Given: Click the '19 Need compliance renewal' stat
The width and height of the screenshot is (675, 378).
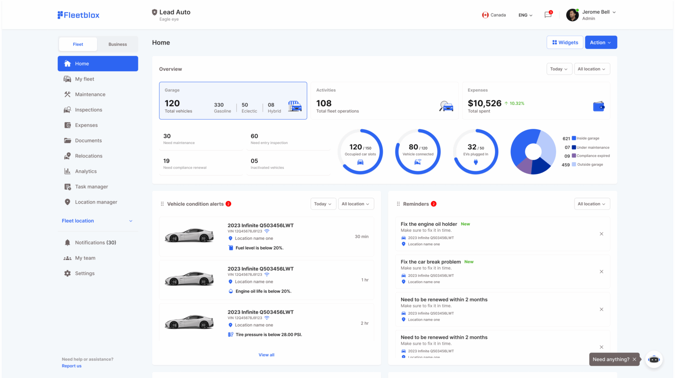Looking at the screenshot, I should (201, 164).
